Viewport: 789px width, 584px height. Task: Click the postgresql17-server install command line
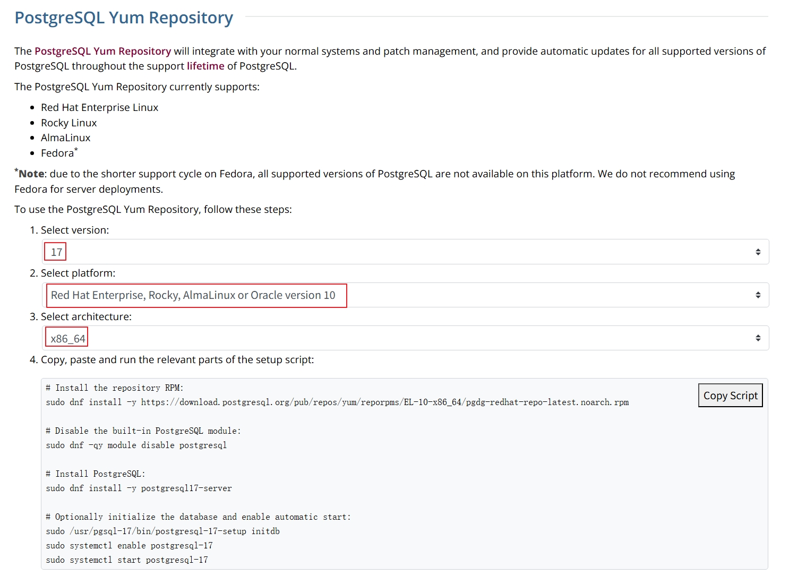point(139,488)
